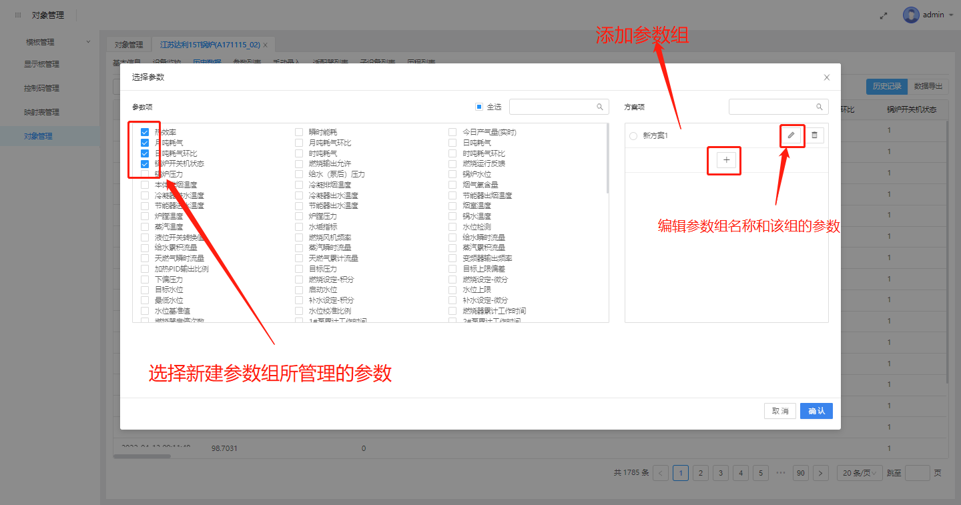Click the pencil edit icon for 新方案1

point(791,135)
